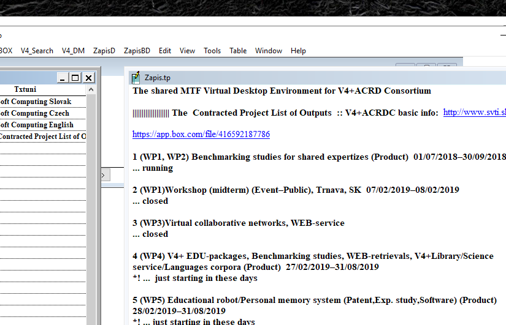
Task: Click the Txtuni list scroll-up arrow
Action: [x=91, y=90]
